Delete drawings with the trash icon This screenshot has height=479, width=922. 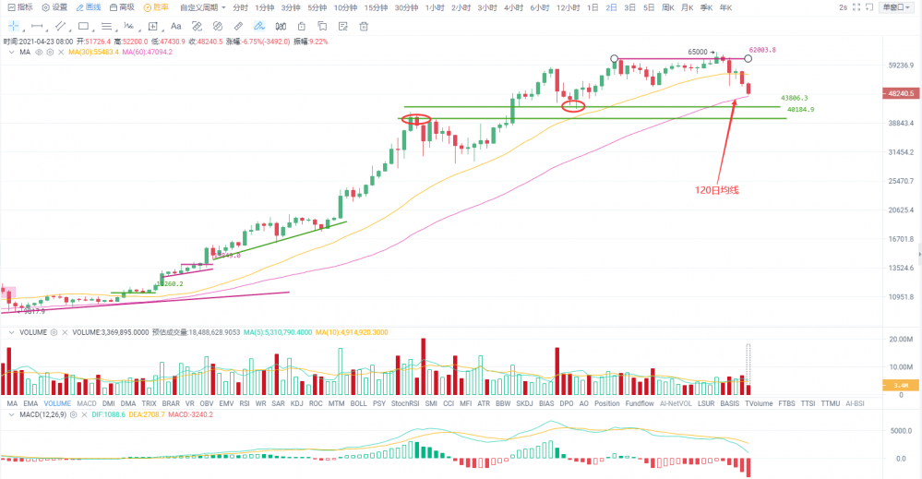[x=364, y=27]
